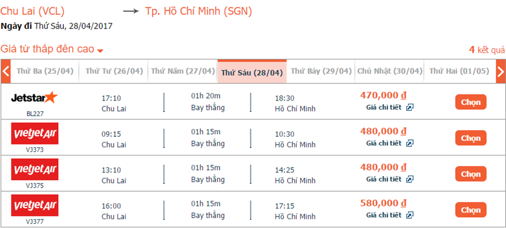Choose the VietJet 09:15 flight with Chọn
The height and width of the screenshot is (228, 506).
(471, 138)
